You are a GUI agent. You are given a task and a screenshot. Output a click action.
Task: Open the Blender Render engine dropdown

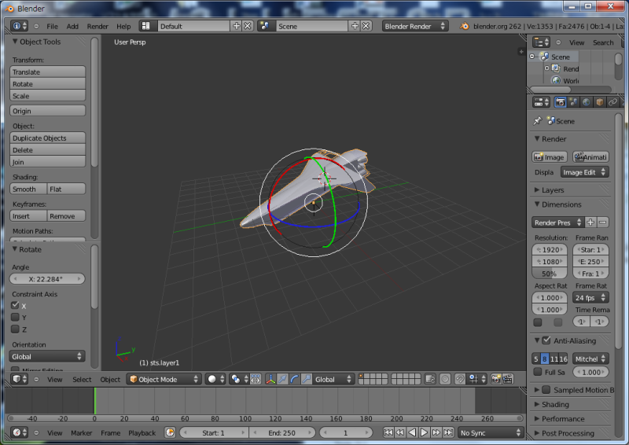coord(415,26)
